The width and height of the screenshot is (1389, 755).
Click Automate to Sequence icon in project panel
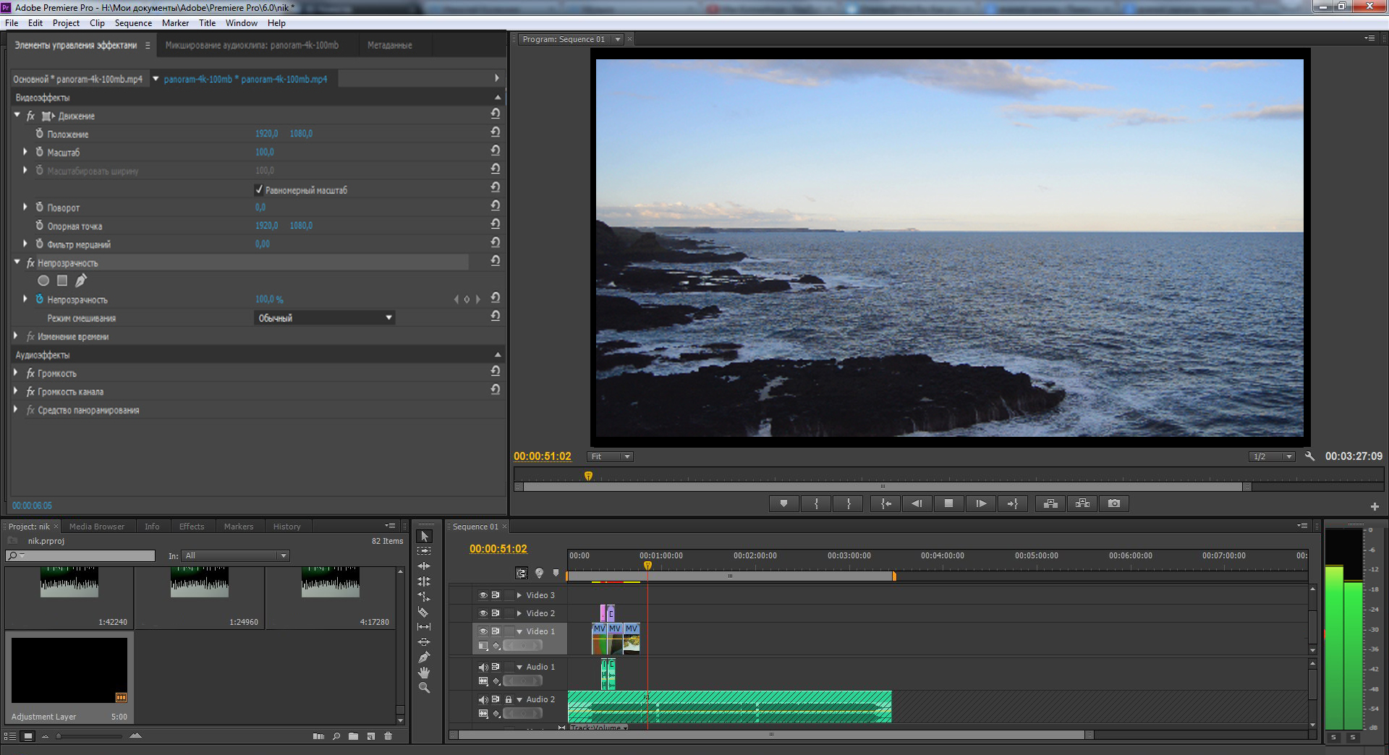(318, 736)
